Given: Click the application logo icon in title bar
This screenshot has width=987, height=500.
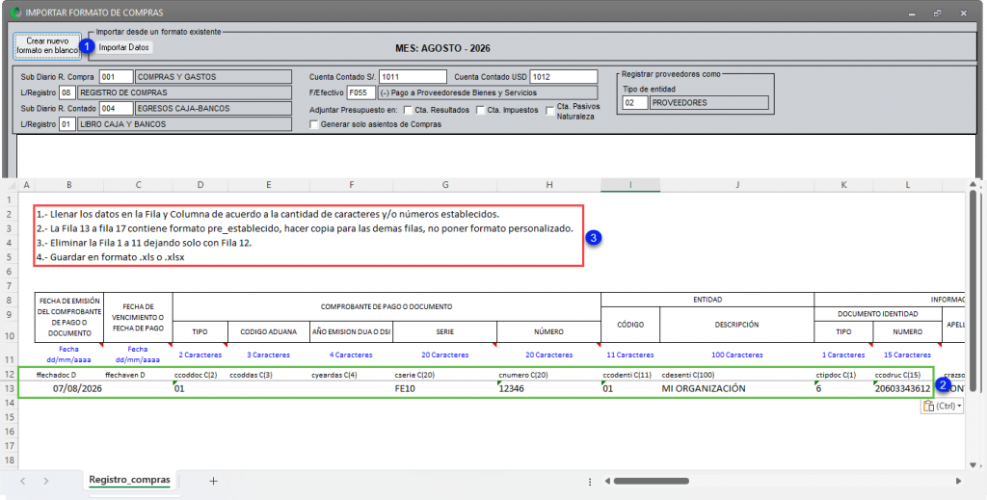Looking at the screenshot, I should (x=17, y=12).
